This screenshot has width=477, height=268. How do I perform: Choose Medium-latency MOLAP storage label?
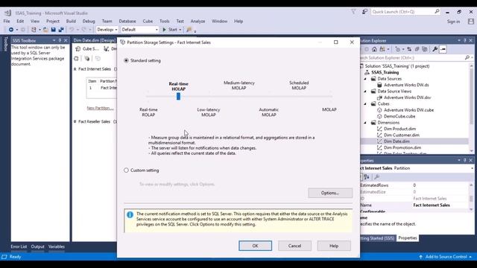[x=239, y=86]
